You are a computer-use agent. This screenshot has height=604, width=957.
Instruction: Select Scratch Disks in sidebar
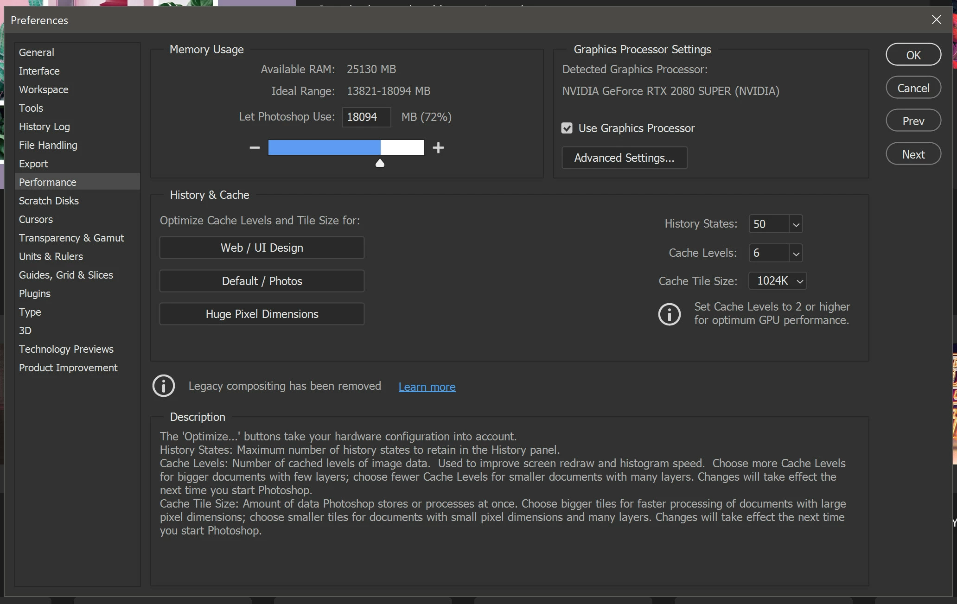click(x=49, y=201)
